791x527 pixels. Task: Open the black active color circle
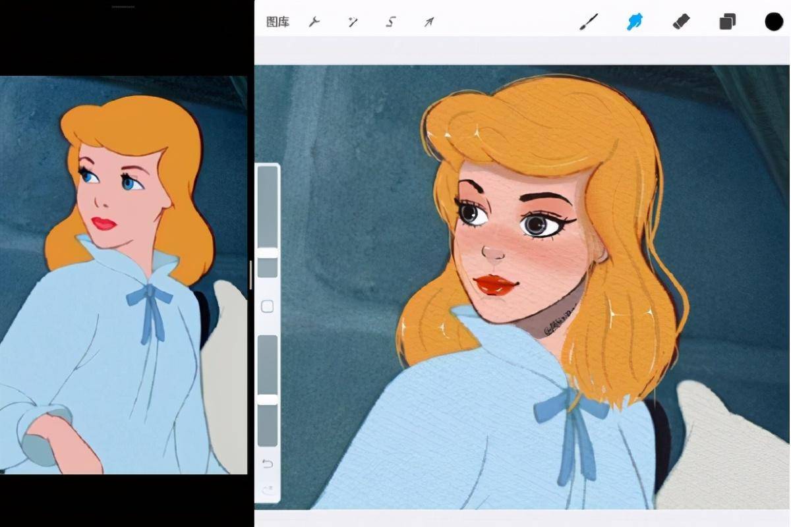[x=773, y=22]
